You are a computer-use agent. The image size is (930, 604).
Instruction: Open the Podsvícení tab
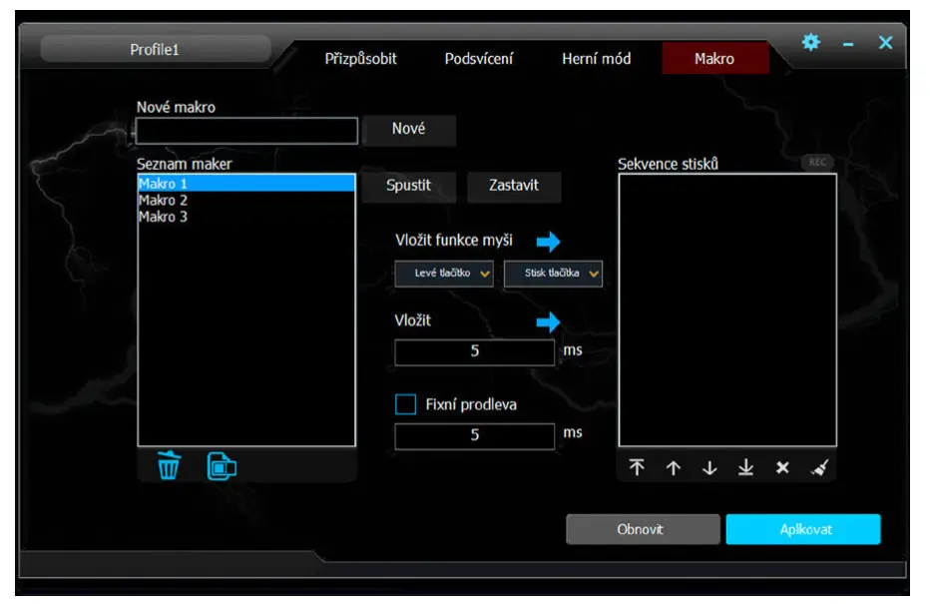coord(479,59)
